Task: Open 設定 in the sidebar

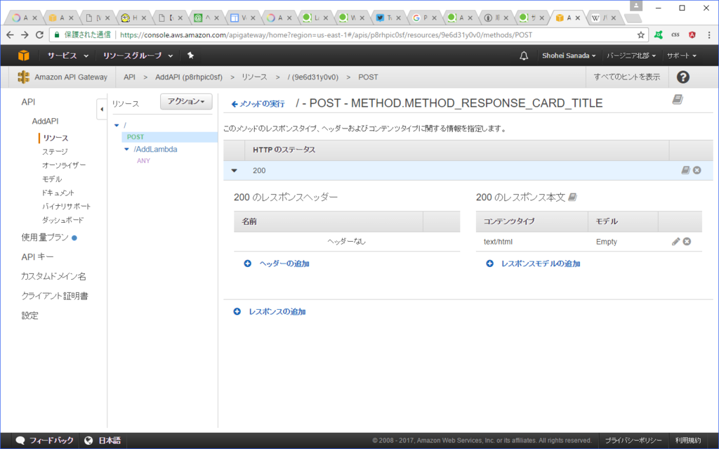Action: point(29,316)
